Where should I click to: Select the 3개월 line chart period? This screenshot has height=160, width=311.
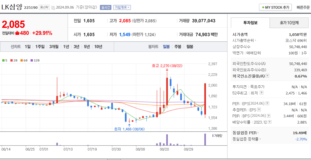[54, 47]
